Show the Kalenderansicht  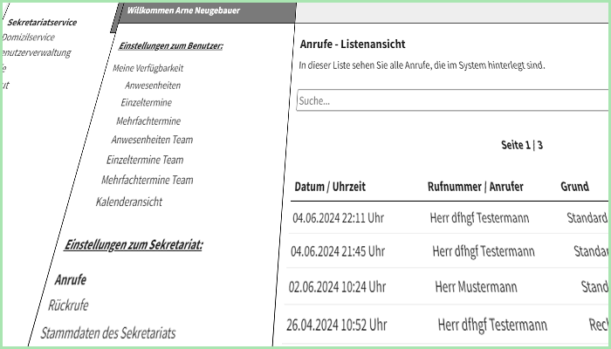coord(129,202)
